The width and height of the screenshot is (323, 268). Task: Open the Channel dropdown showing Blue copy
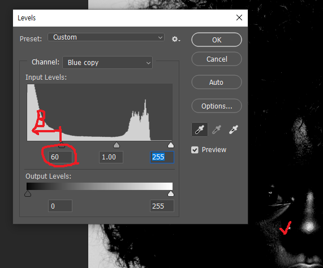click(107, 63)
